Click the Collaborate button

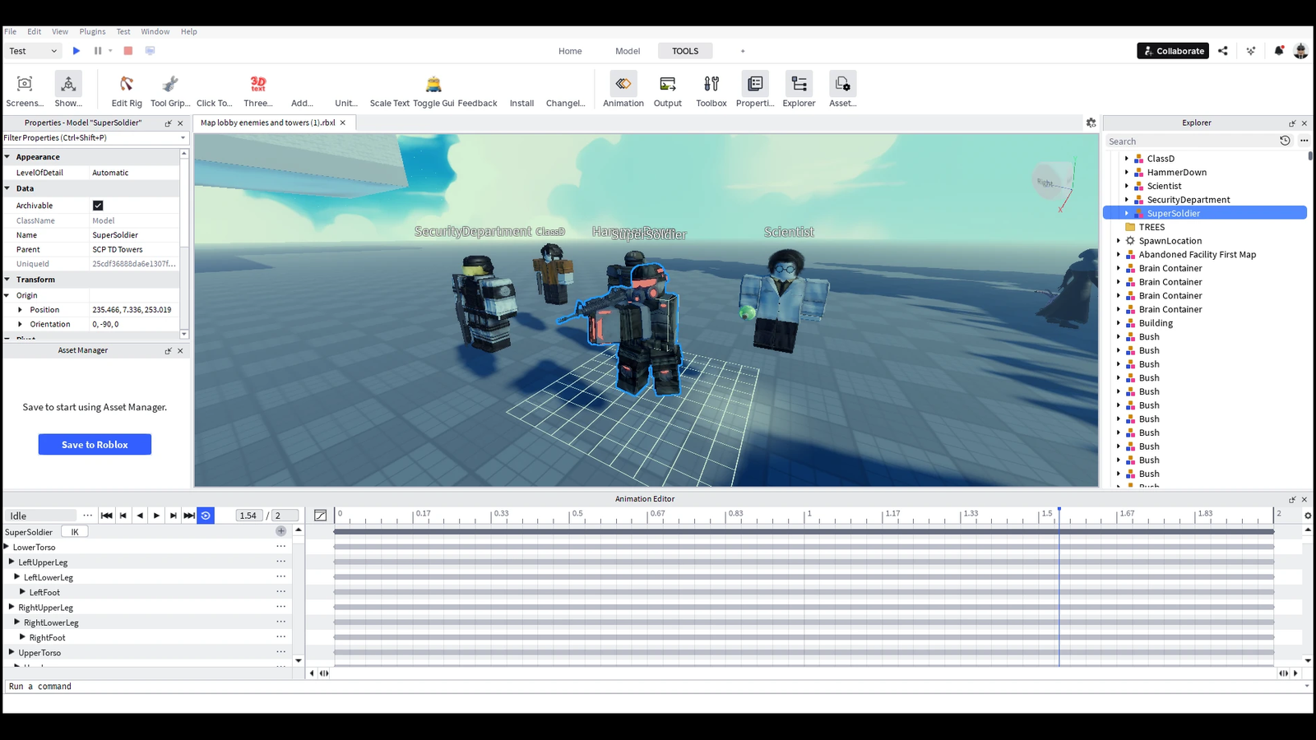point(1173,51)
